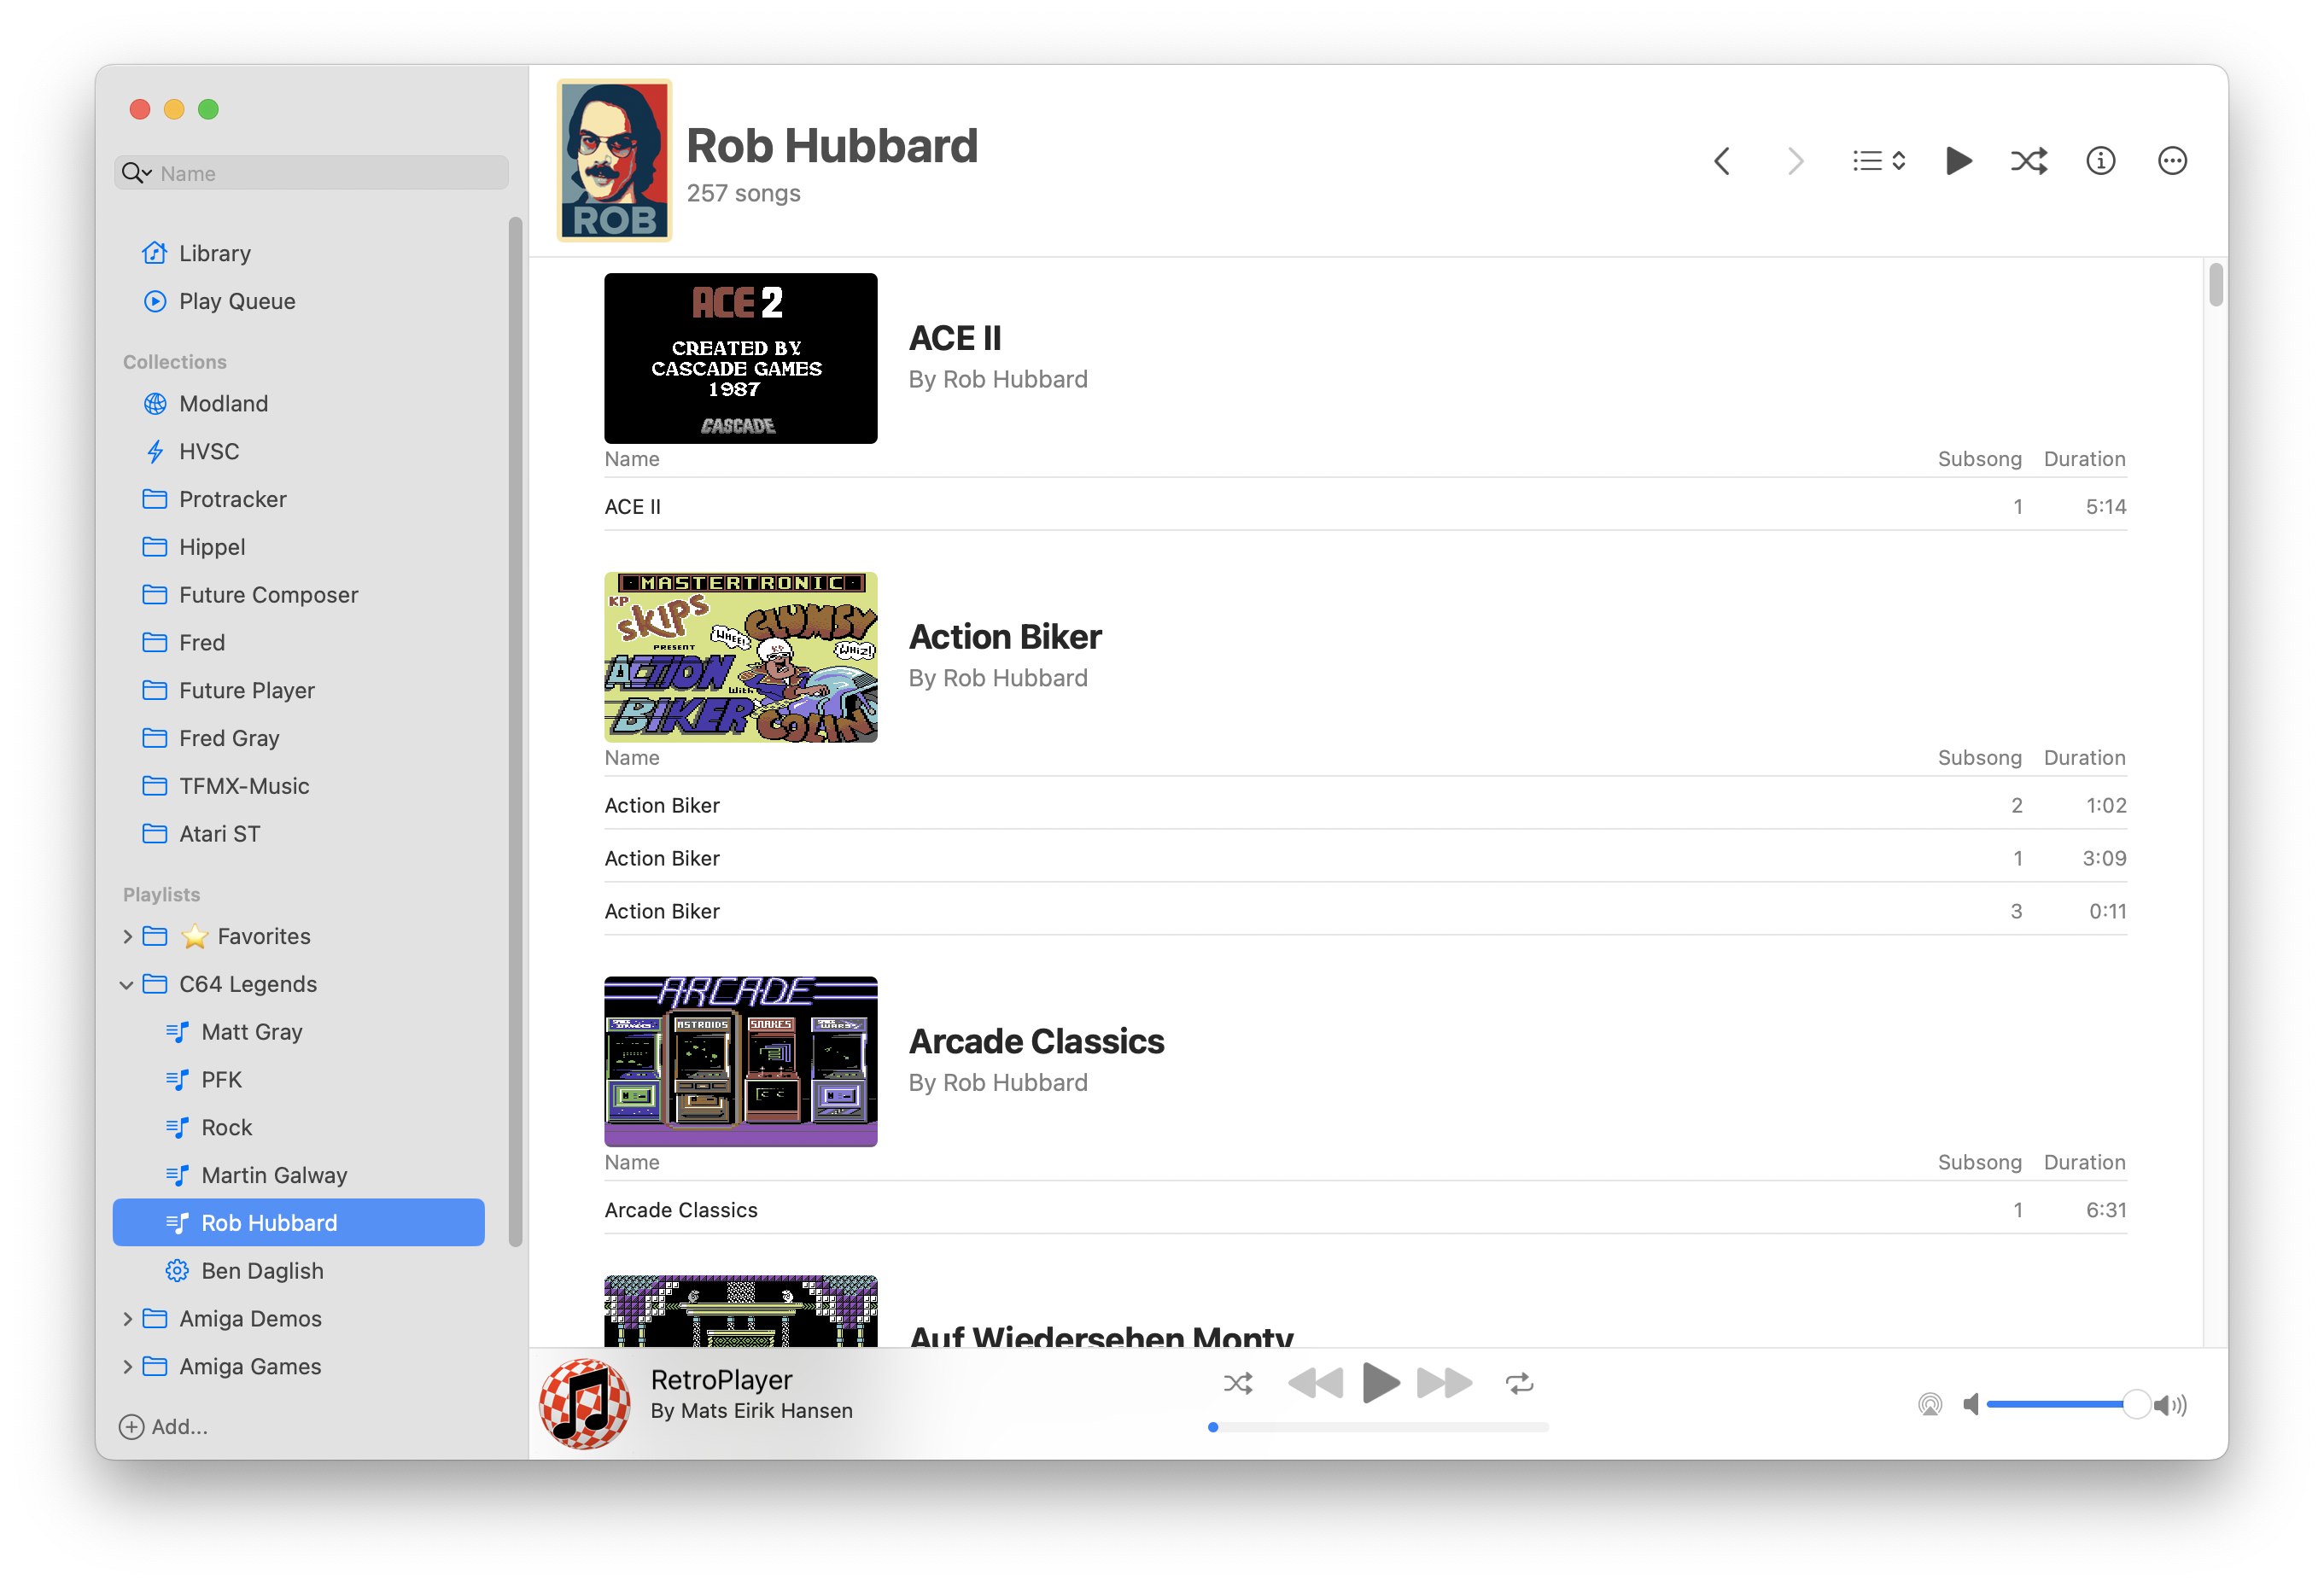Collapse the C64 Legends playlist folder
The height and width of the screenshot is (1586, 2324).
click(127, 984)
